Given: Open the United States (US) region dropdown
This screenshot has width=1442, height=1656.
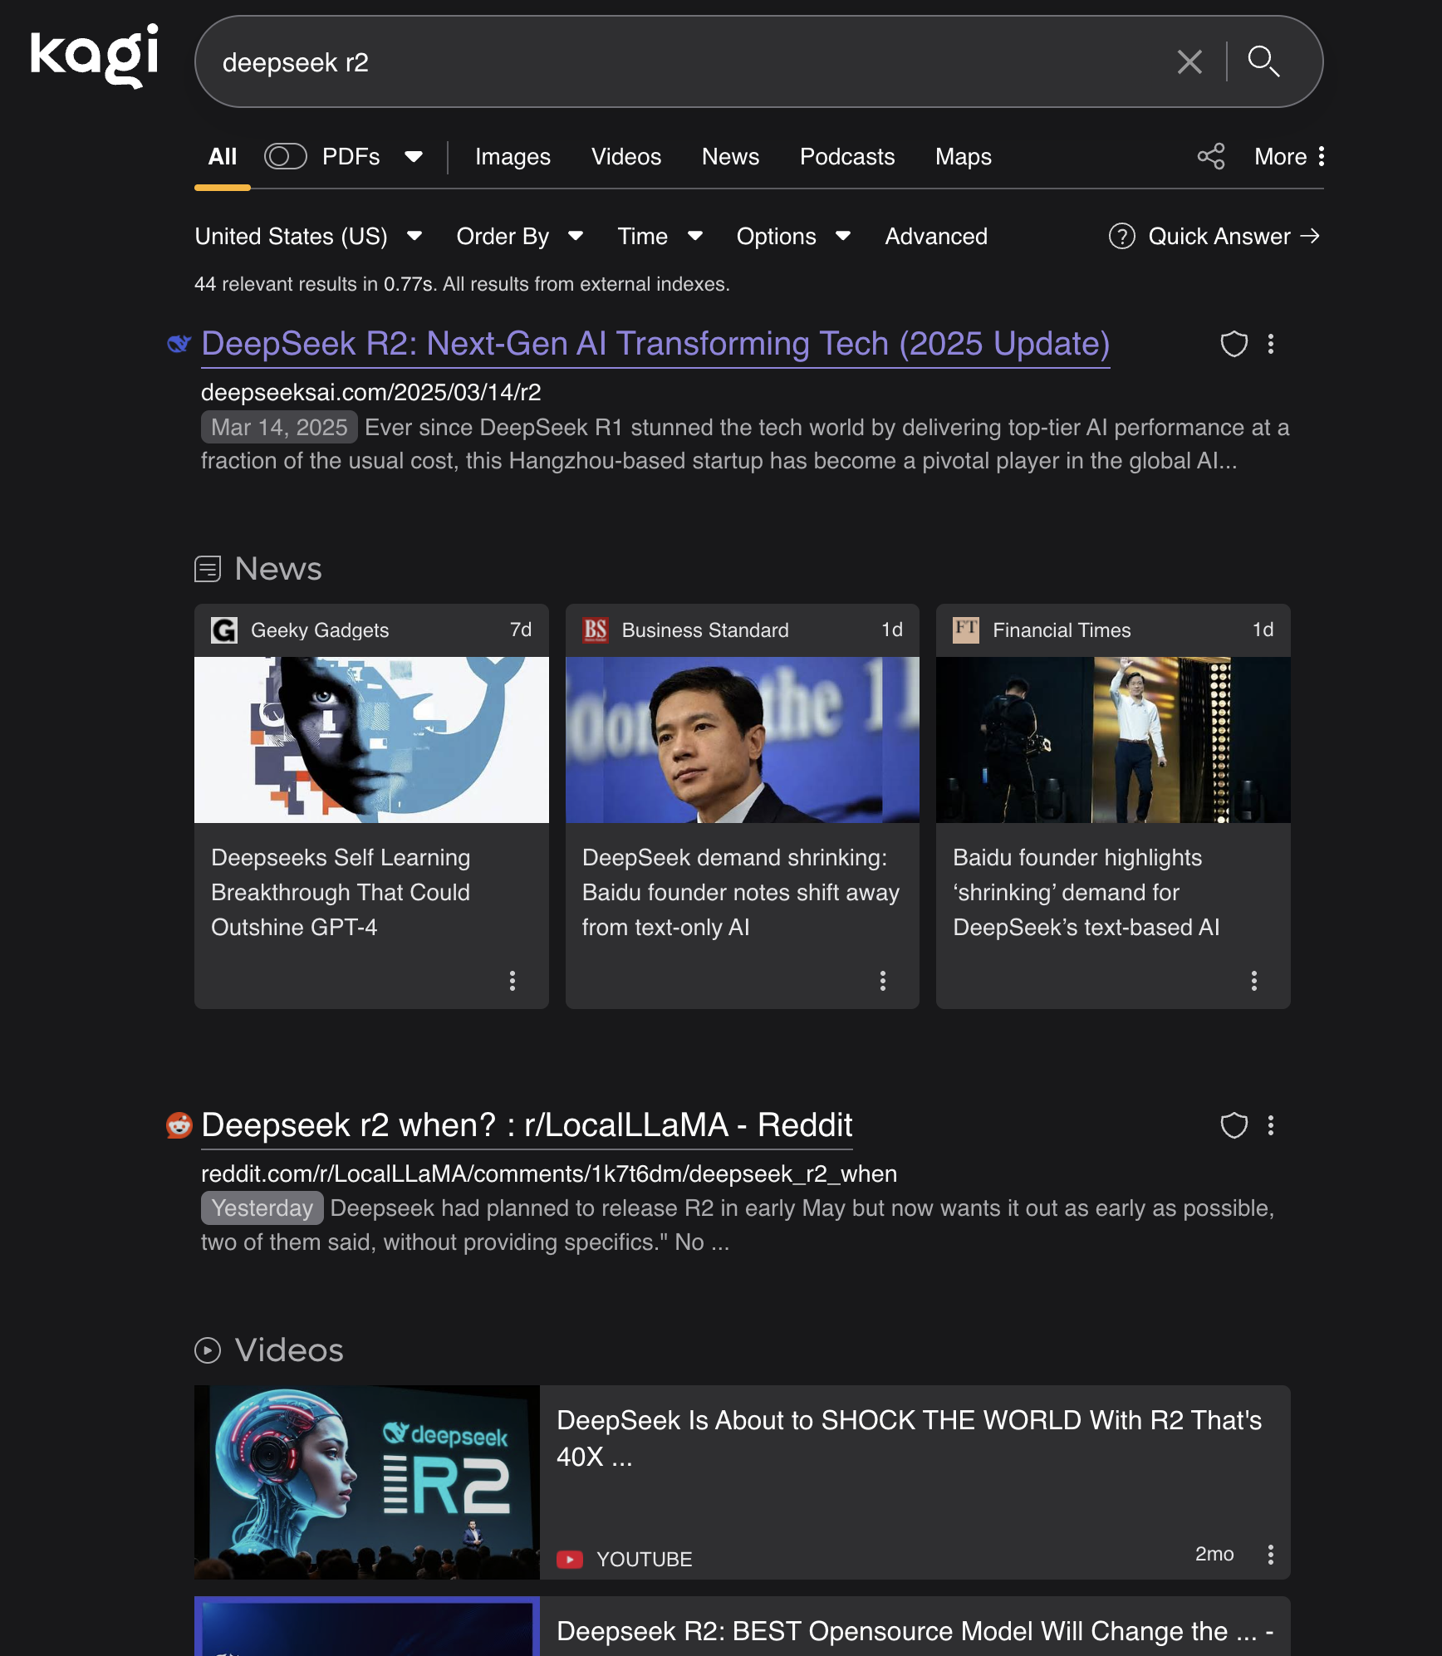Looking at the screenshot, I should tap(308, 237).
